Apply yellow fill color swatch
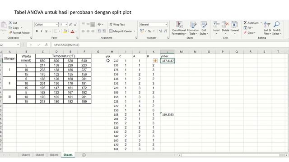 (65, 31)
